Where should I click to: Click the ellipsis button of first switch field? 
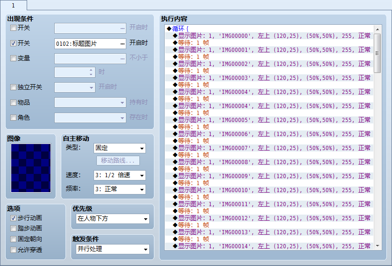click(122, 28)
